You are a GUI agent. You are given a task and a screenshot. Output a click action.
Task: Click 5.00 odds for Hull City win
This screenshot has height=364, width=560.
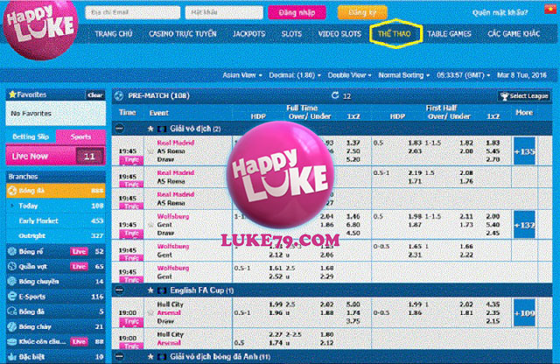[x=353, y=304]
